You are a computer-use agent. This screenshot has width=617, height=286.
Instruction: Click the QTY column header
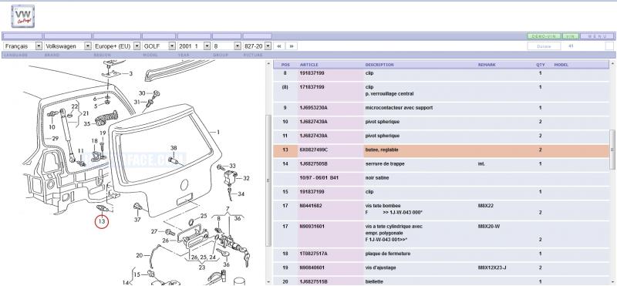coord(541,65)
